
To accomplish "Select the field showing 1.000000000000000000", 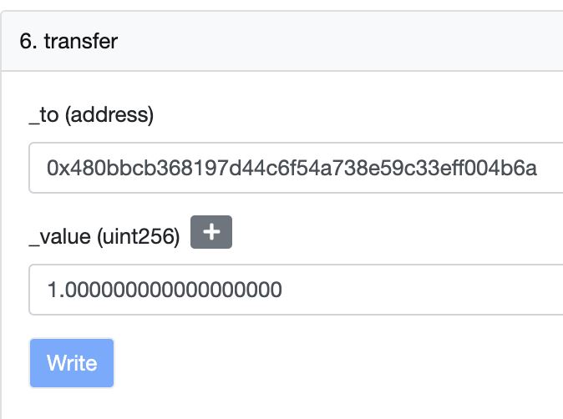I will [x=297, y=290].
